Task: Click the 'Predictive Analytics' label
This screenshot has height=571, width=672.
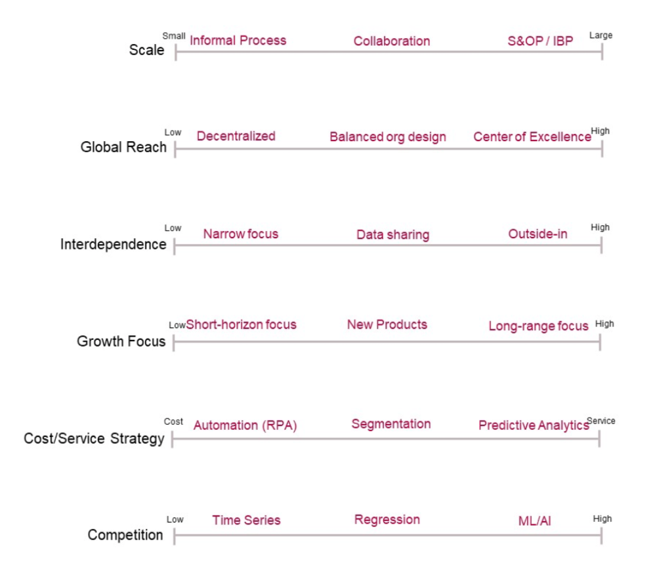Action: point(534,425)
